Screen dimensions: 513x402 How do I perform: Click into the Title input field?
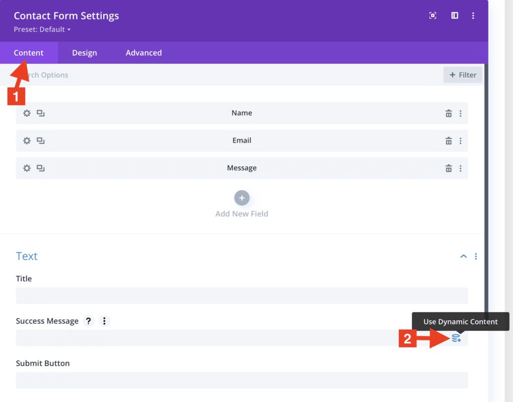click(x=241, y=296)
